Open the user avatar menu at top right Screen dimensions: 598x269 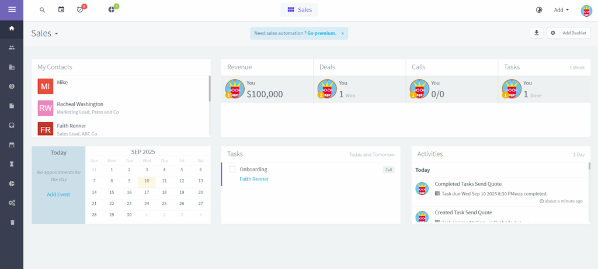tap(586, 10)
